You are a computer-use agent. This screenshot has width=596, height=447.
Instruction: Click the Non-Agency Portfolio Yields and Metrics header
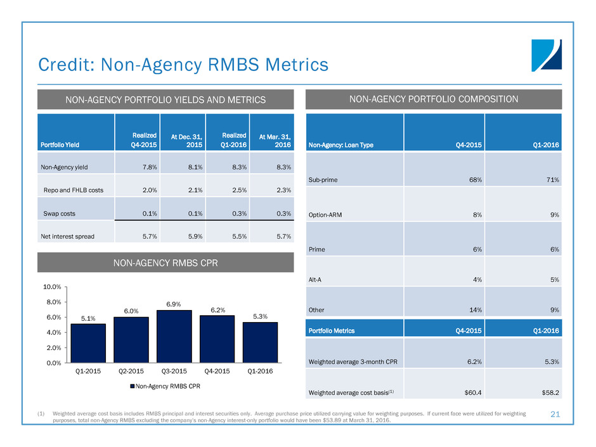pyautogui.click(x=165, y=100)
